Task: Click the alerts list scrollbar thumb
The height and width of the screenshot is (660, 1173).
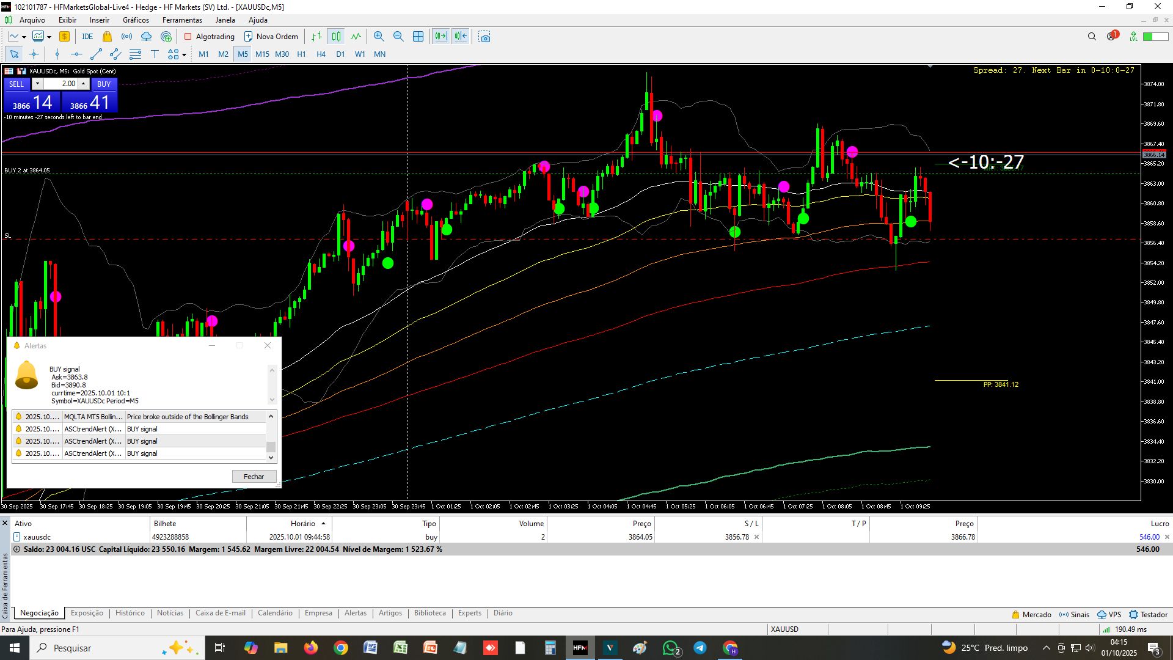Action: pyautogui.click(x=271, y=446)
